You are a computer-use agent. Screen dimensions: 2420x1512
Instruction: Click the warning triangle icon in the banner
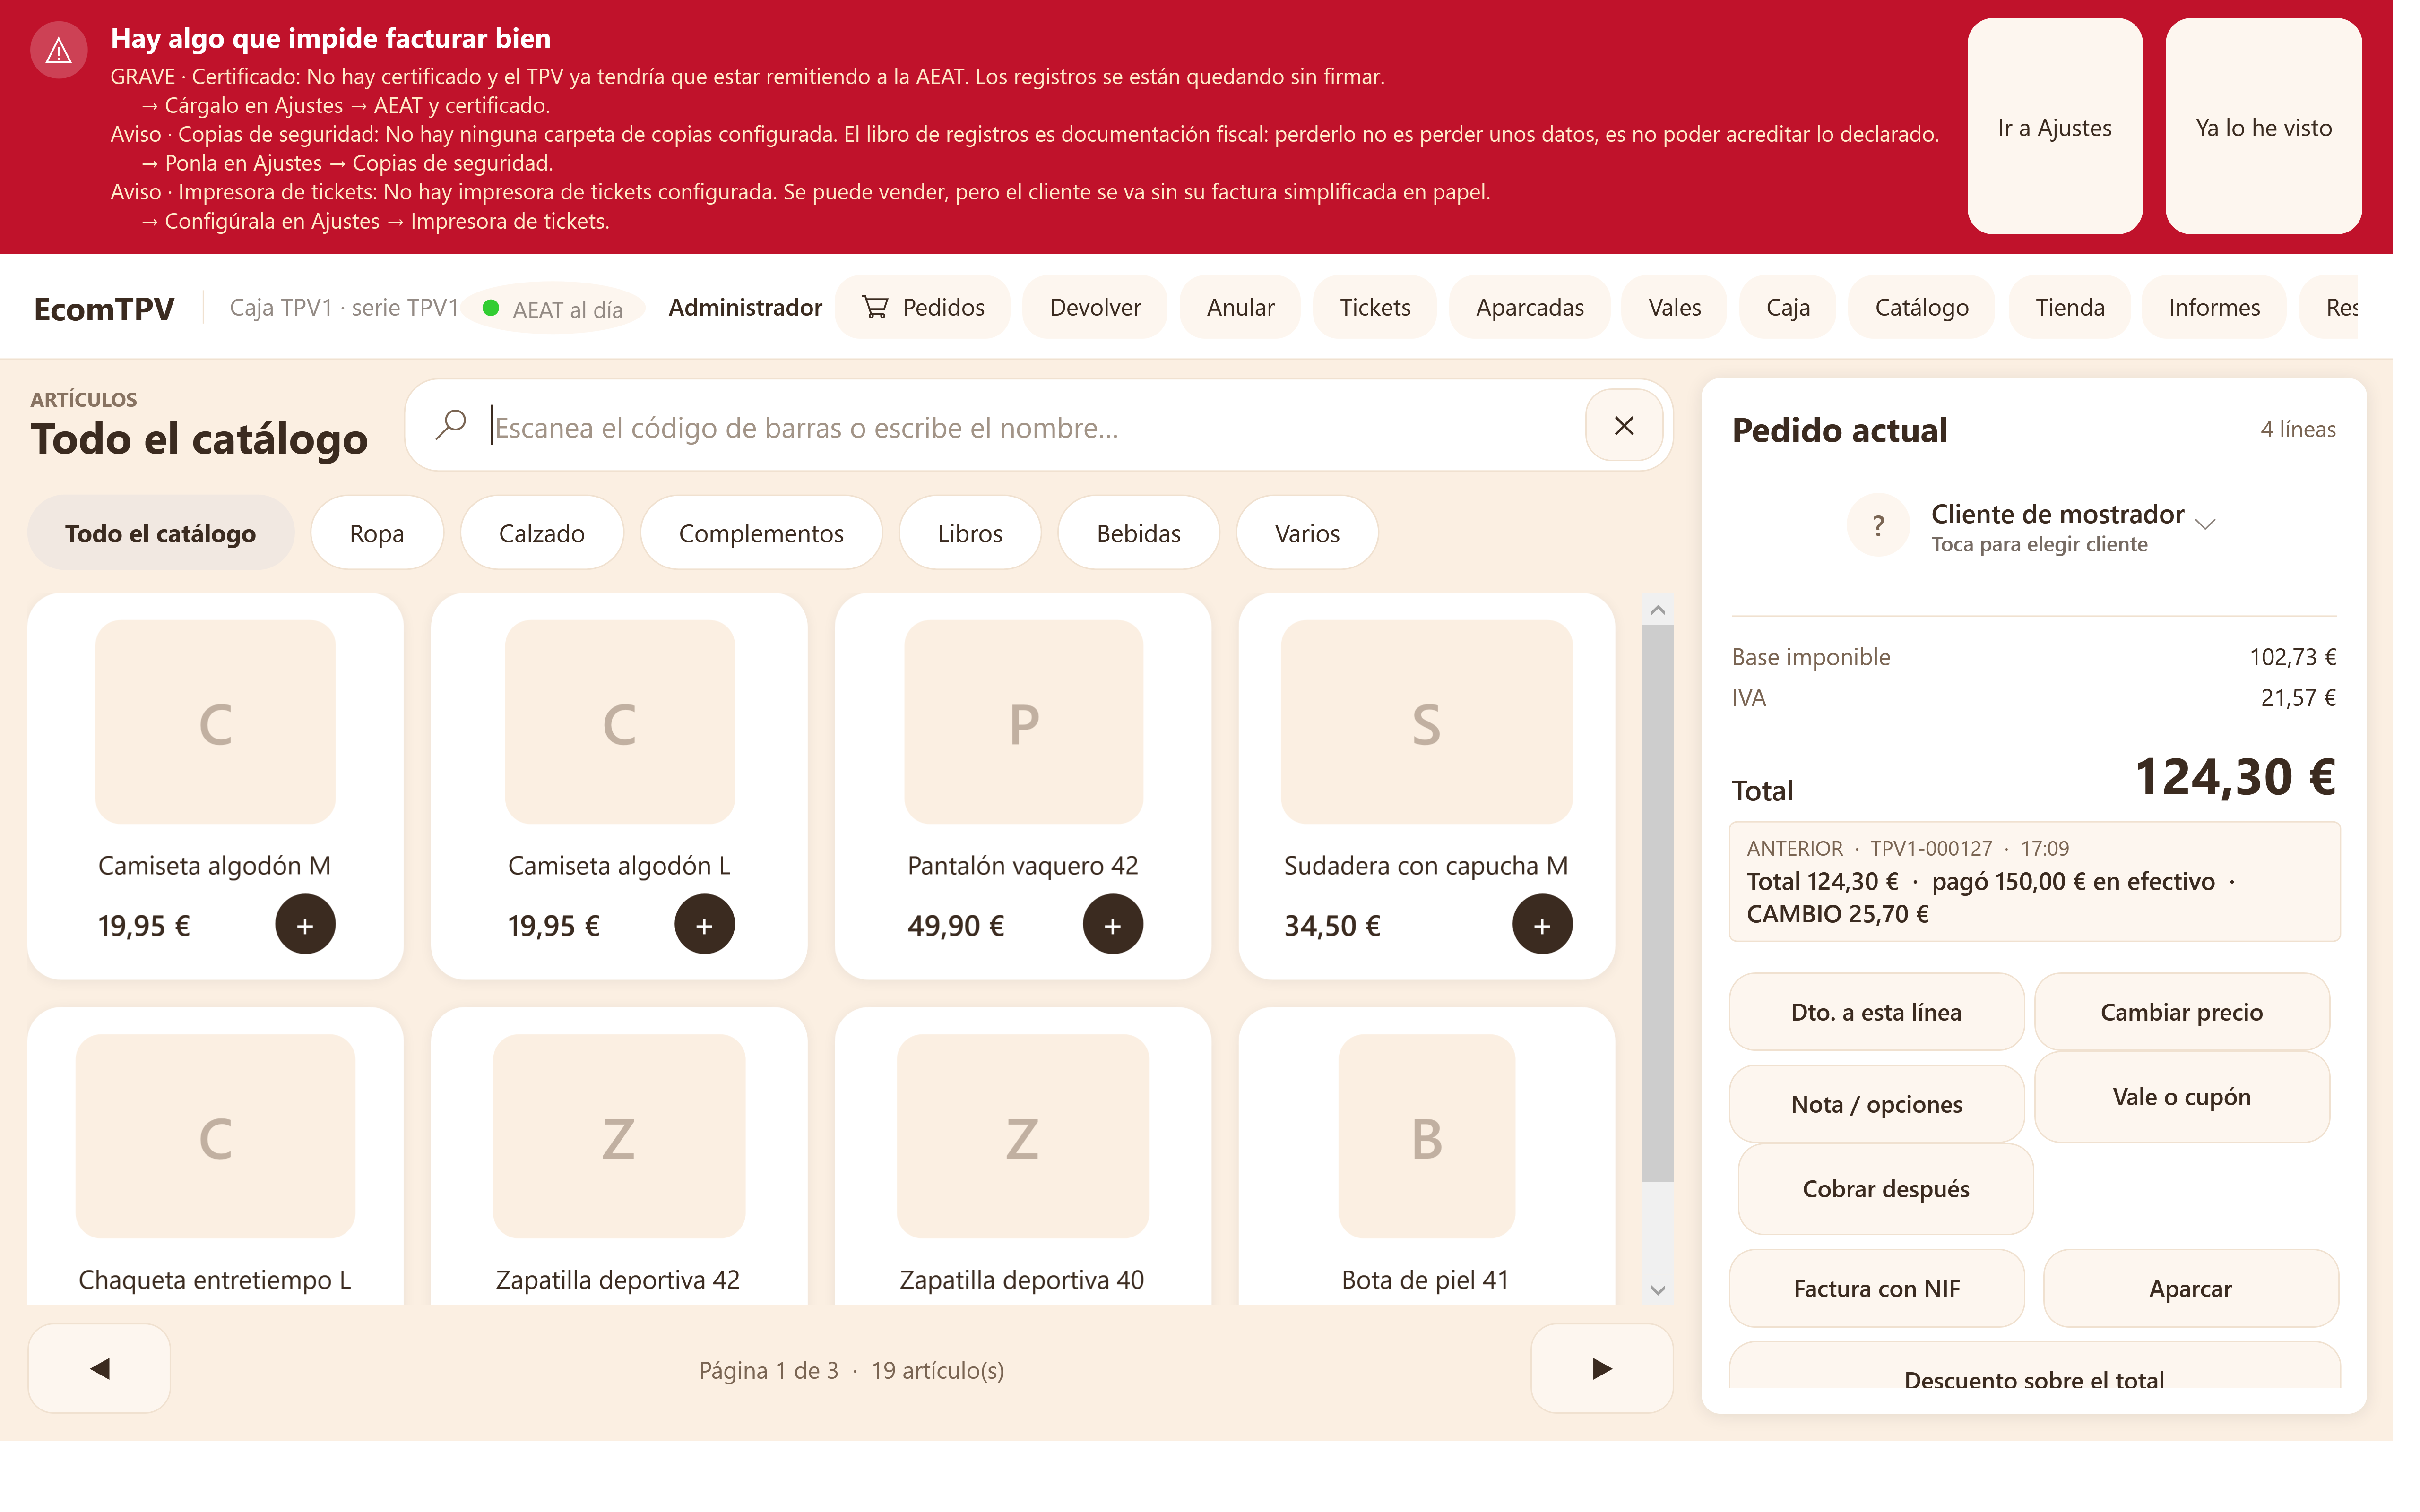59,50
